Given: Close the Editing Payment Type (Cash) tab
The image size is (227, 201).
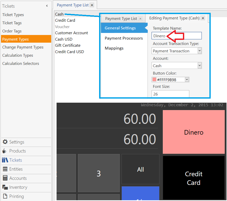Looking at the screenshot, I should (x=203, y=18).
